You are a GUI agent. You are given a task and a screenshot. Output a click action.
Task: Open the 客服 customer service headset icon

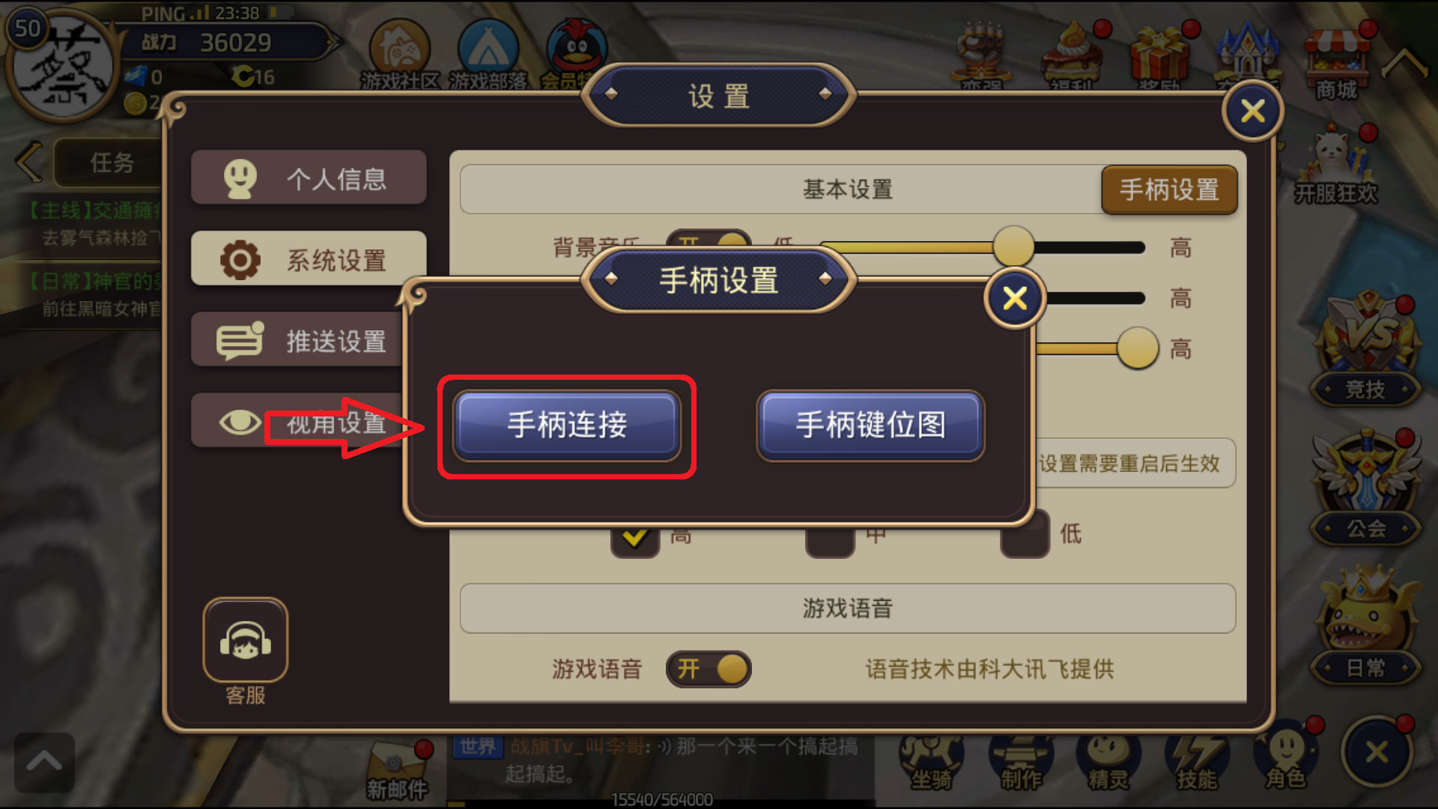click(x=245, y=640)
